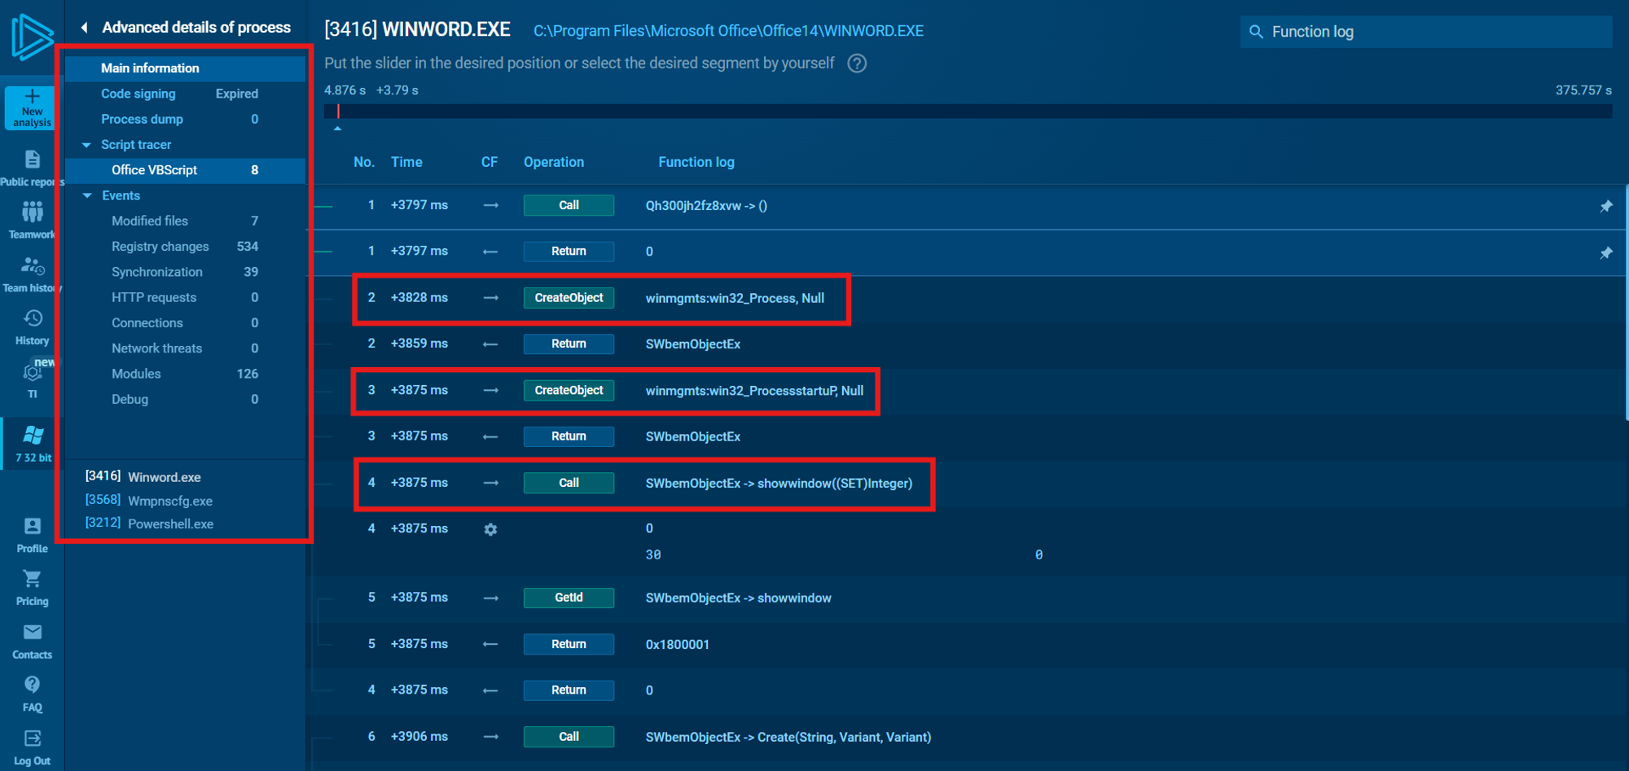Select the Wmpnscfg.exe process 3568
Viewport: 1629px width, 771px height.
coord(169,501)
